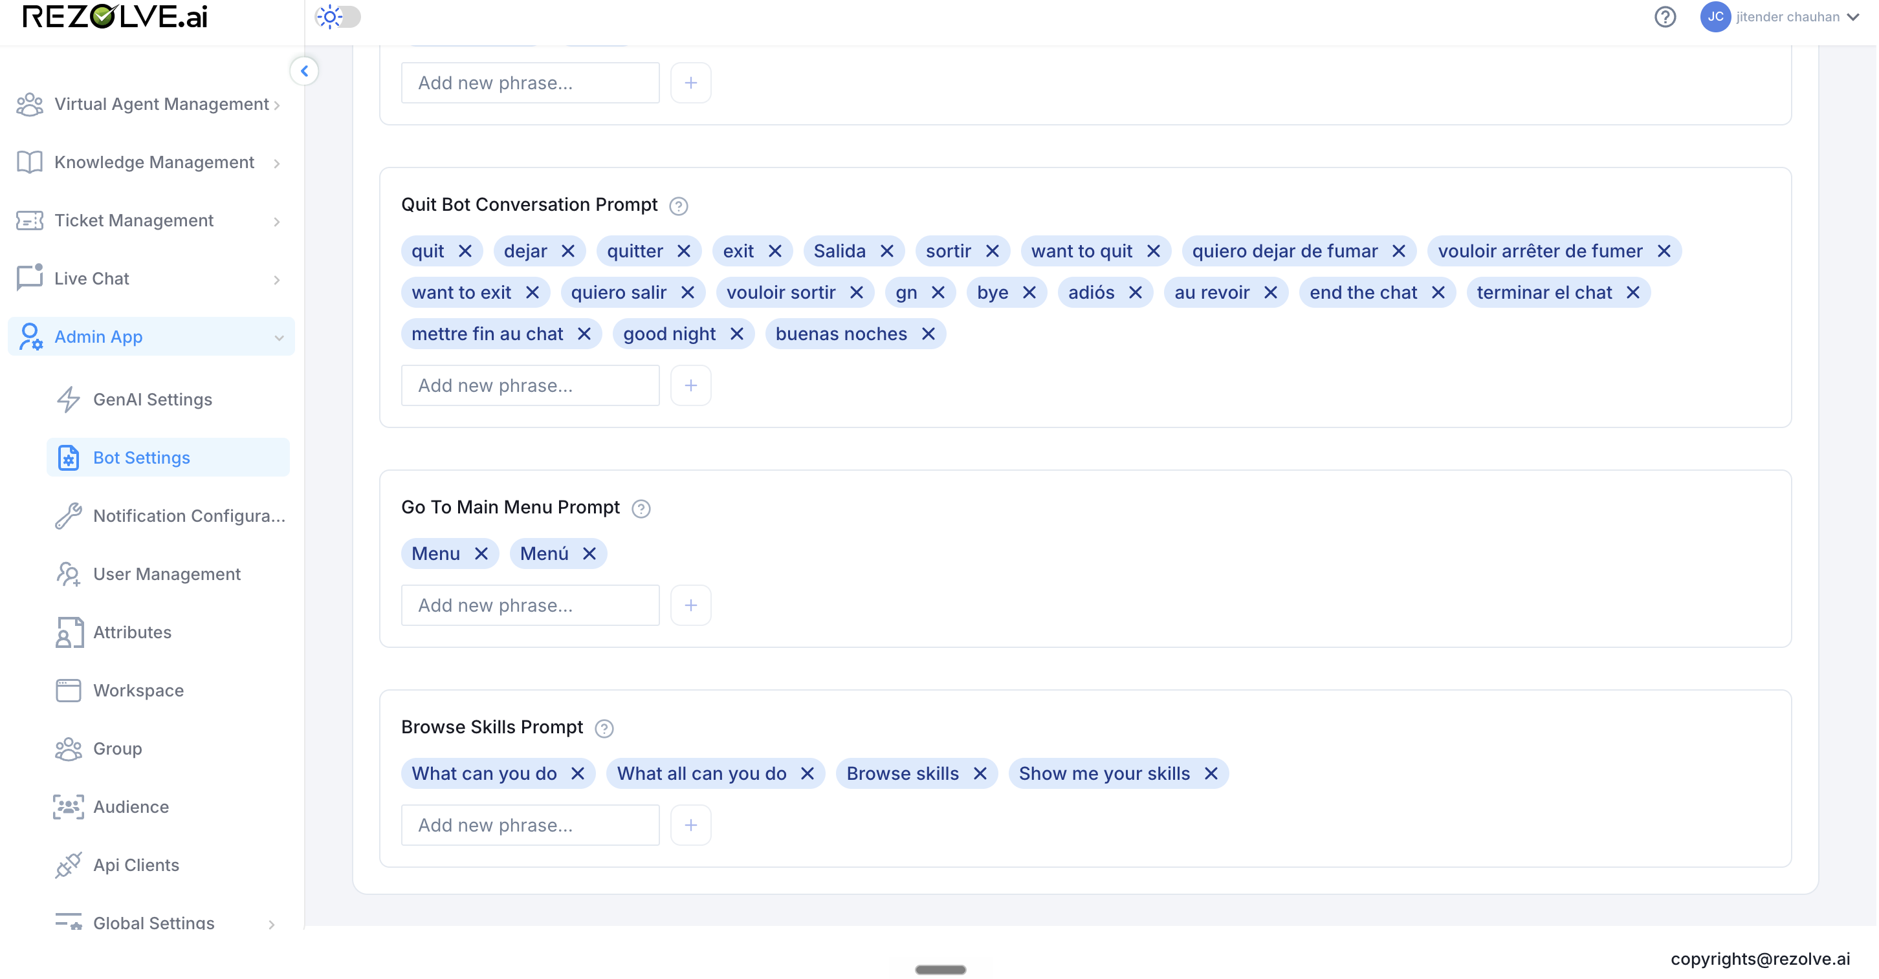Collapse the sidebar with the arrow button
This screenshot has height=979, width=1879.
(x=304, y=70)
